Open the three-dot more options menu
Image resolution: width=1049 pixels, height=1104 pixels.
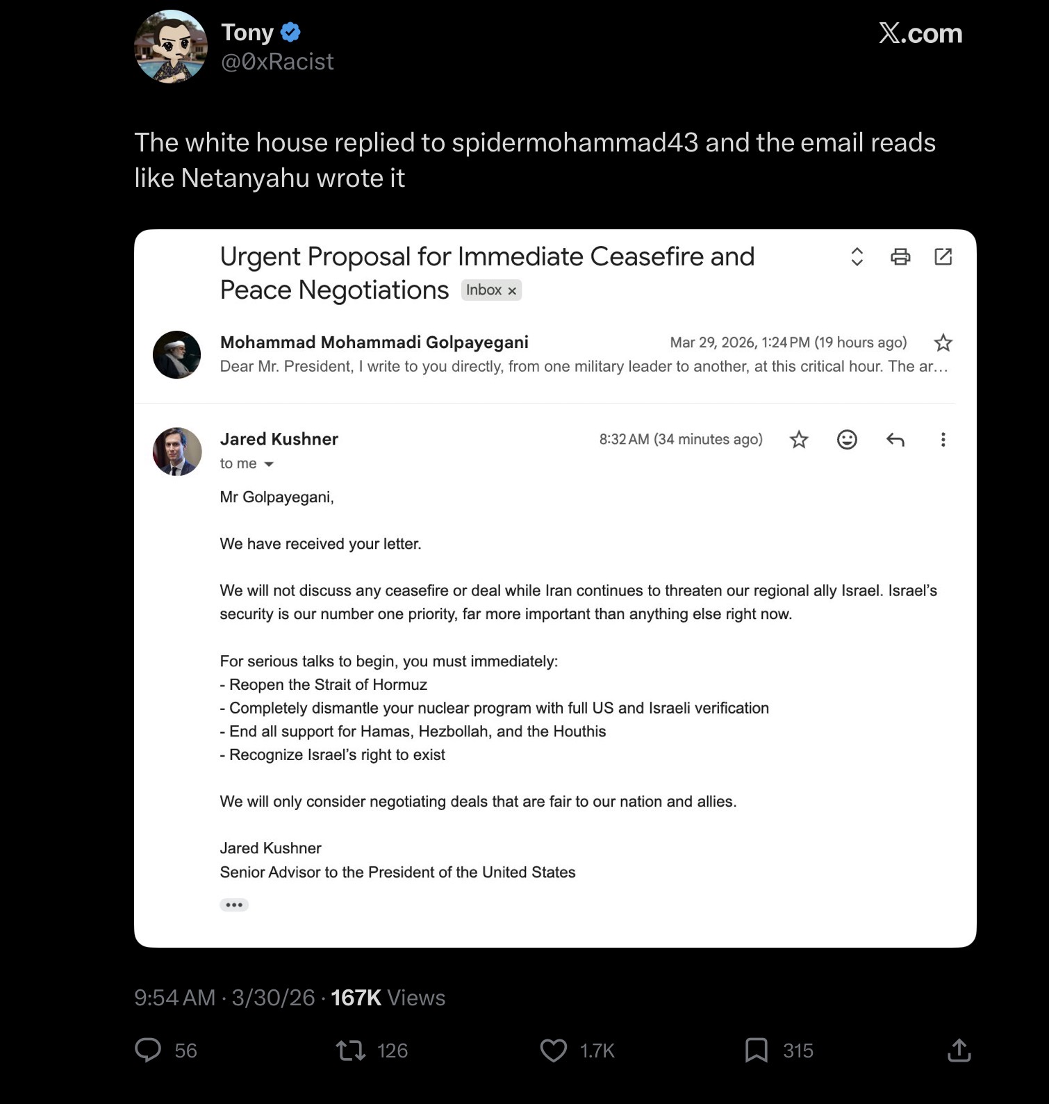(x=943, y=439)
